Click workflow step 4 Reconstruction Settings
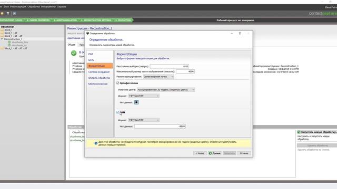Image resolution: width=337 pixels, height=189 pixels. tap(96, 20)
